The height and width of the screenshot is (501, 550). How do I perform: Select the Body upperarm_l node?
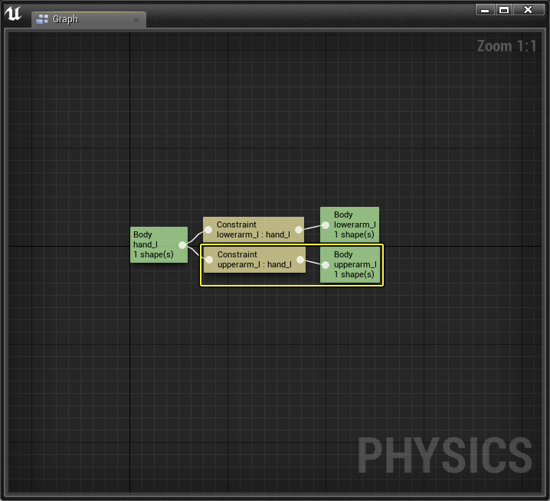tap(353, 264)
